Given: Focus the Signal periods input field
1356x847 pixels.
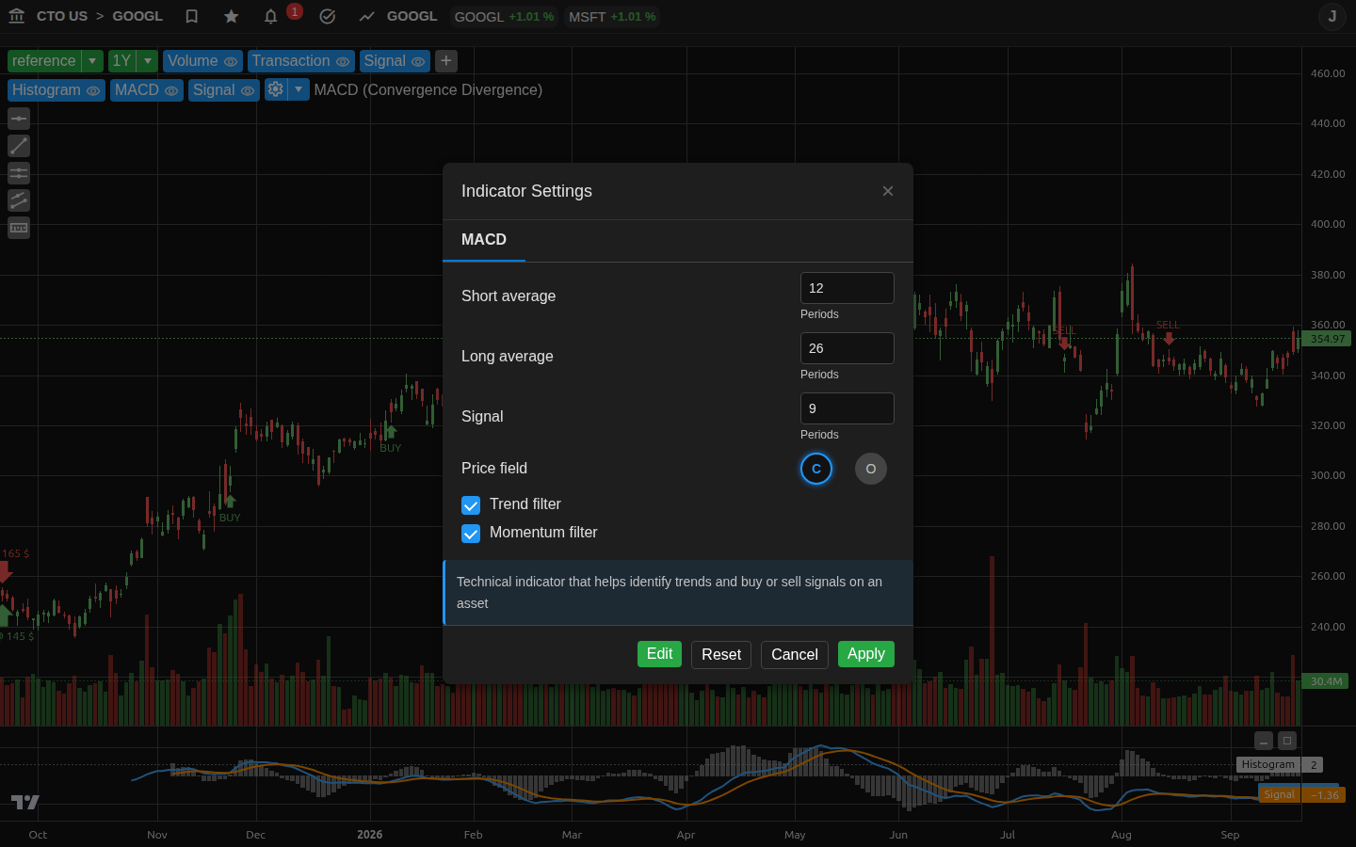Looking at the screenshot, I should [847, 408].
